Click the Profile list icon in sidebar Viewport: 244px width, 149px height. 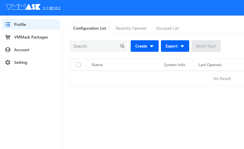(8, 24)
